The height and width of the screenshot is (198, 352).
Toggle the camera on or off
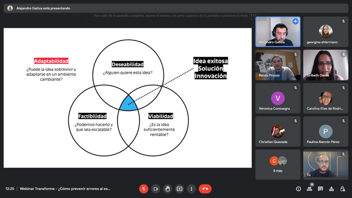tap(155, 189)
